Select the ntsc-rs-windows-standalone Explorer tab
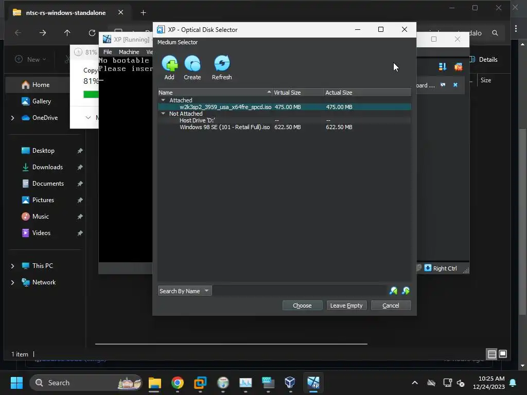 [65, 13]
